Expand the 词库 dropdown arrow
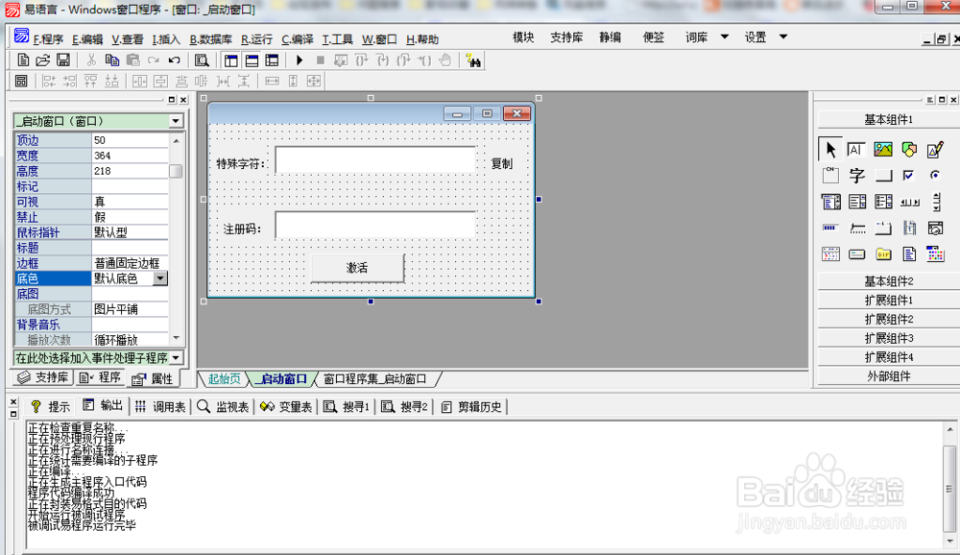This screenshot has width=960, height=555. pyautogui.click(x=724, y=36)
